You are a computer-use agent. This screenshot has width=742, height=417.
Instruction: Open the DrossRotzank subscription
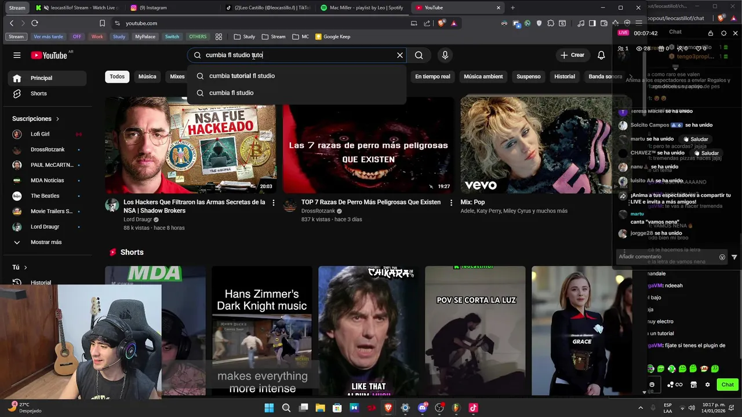coord(48,149)
